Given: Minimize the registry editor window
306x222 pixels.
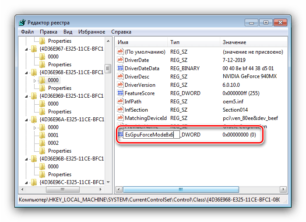Looking at the screenshot, I should pos(251,23).
